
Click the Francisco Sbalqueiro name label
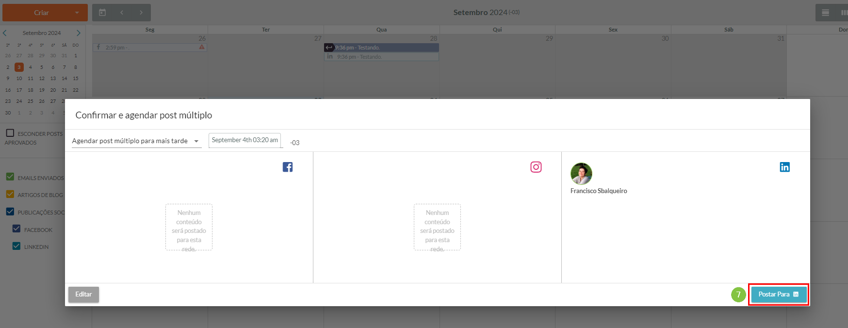599,191
